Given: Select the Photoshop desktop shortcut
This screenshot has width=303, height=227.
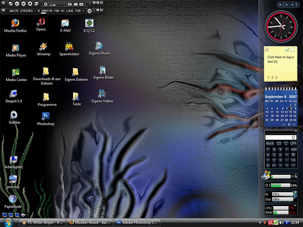Looking at the screenshot, I should click(45, 119).
